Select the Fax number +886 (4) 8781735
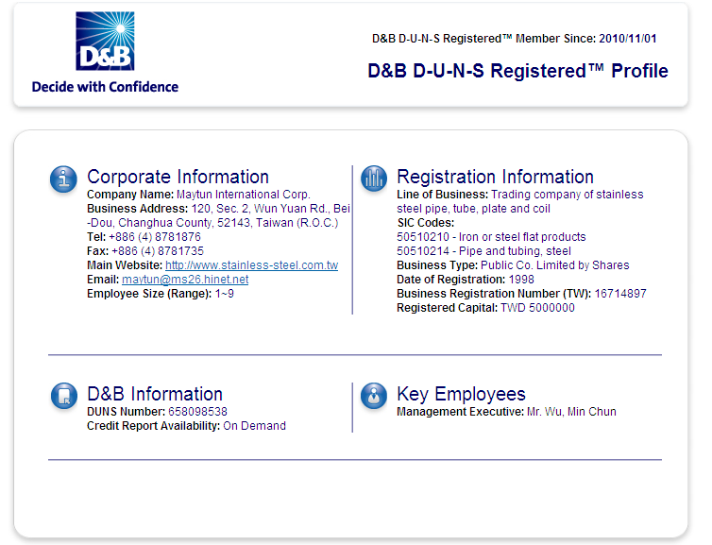This screenshot has height=545, width=712. pyautogui.click(x=158, y=251)
